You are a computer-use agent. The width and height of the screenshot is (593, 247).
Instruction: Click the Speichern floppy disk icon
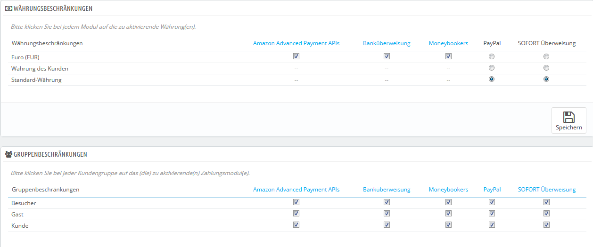click(568, 117)
